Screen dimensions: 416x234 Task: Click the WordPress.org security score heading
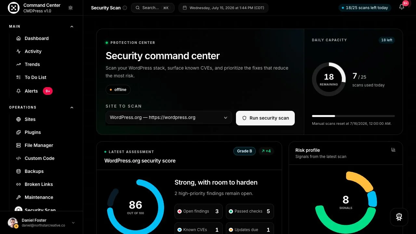tap(140, 161)
